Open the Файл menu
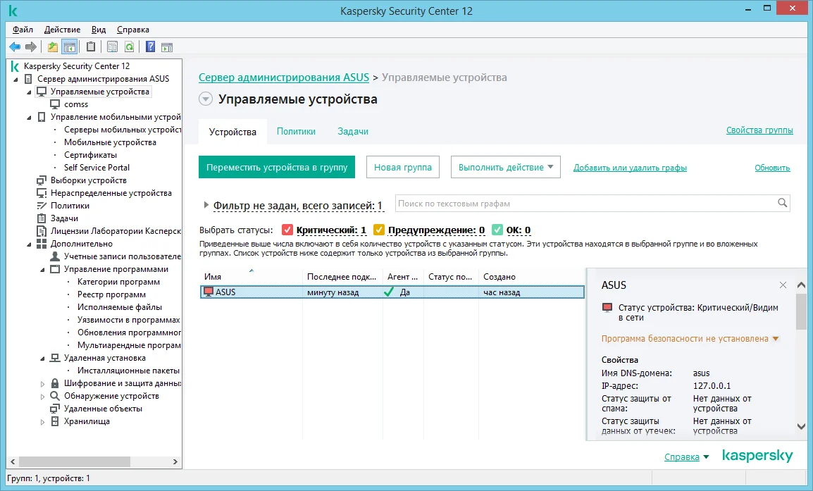Screen dimensions: 813x491 click(23, 30)
